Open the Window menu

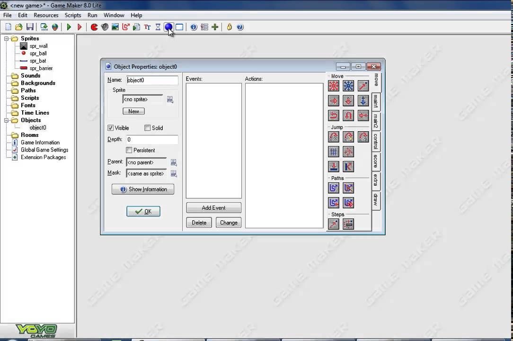[x=114, y=15]
